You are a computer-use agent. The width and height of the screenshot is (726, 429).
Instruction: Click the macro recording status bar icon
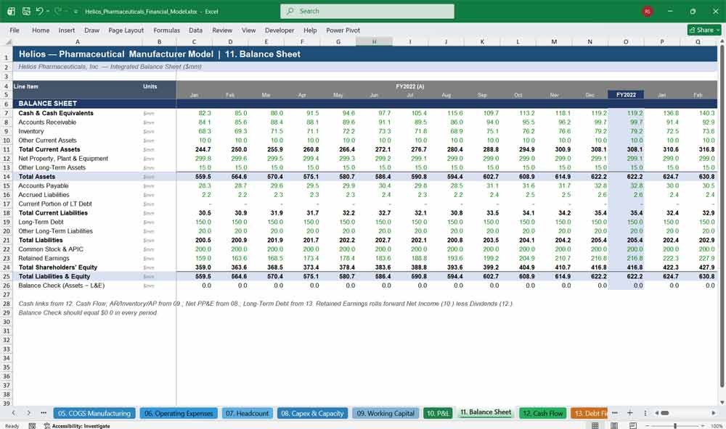pos(32,426)
